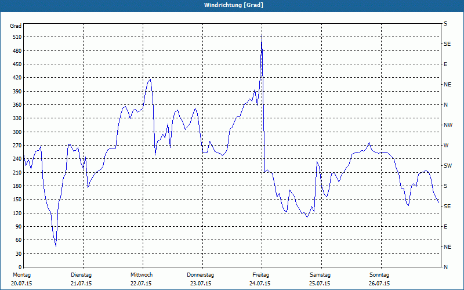Select the '450' y-axis value
The image size is (464, 290).
(17, 64)
